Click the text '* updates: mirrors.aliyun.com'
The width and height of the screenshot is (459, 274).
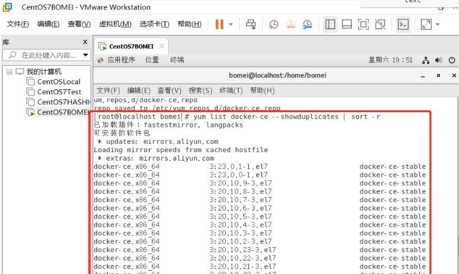click(x=158, y=141)
